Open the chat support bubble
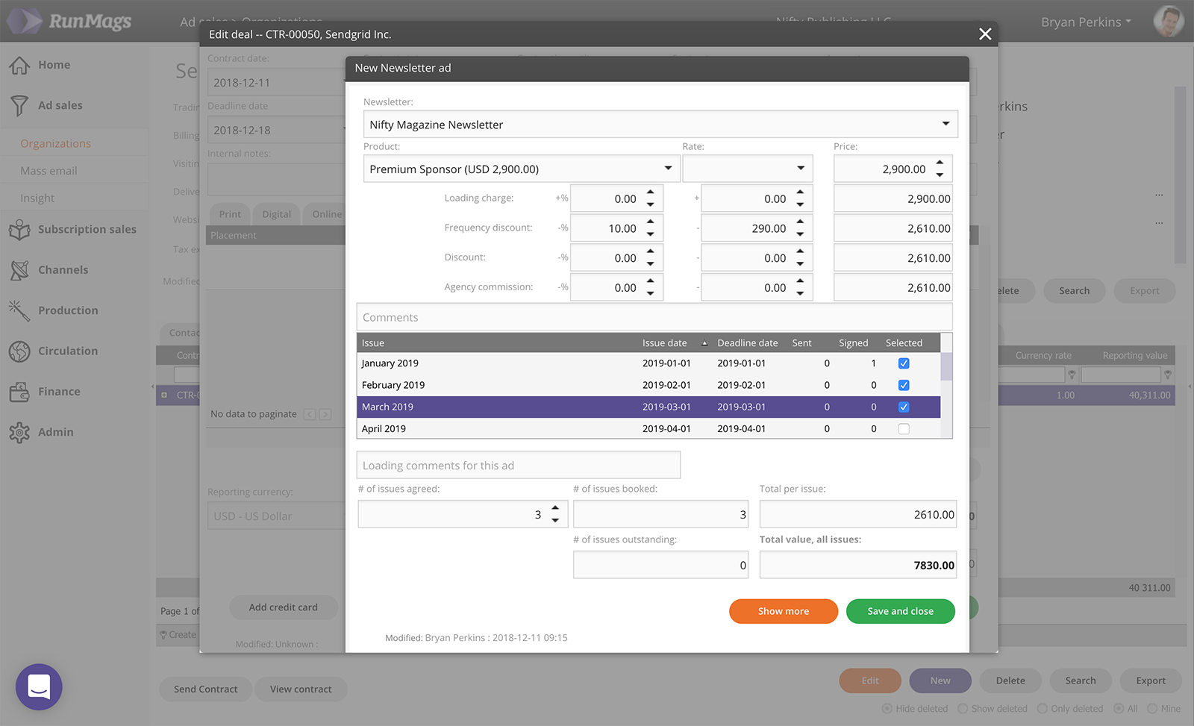The height and width of the screenshot is (726, 1194). 39,686
